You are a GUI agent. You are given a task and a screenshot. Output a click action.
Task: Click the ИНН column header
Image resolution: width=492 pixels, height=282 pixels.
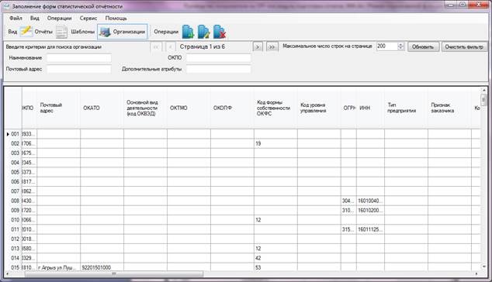click(x=370, y=108)
